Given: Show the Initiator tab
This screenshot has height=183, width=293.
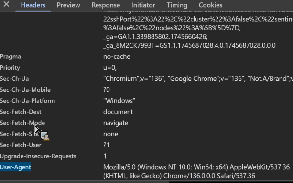Looking at the screenshot, I should pos(143,5).
